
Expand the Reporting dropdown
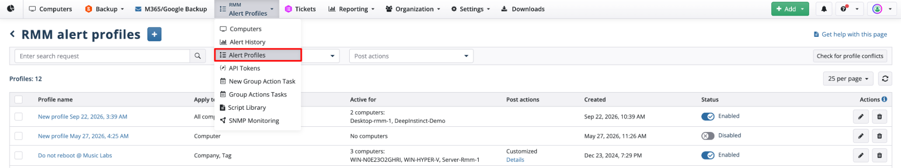[351, 9]
